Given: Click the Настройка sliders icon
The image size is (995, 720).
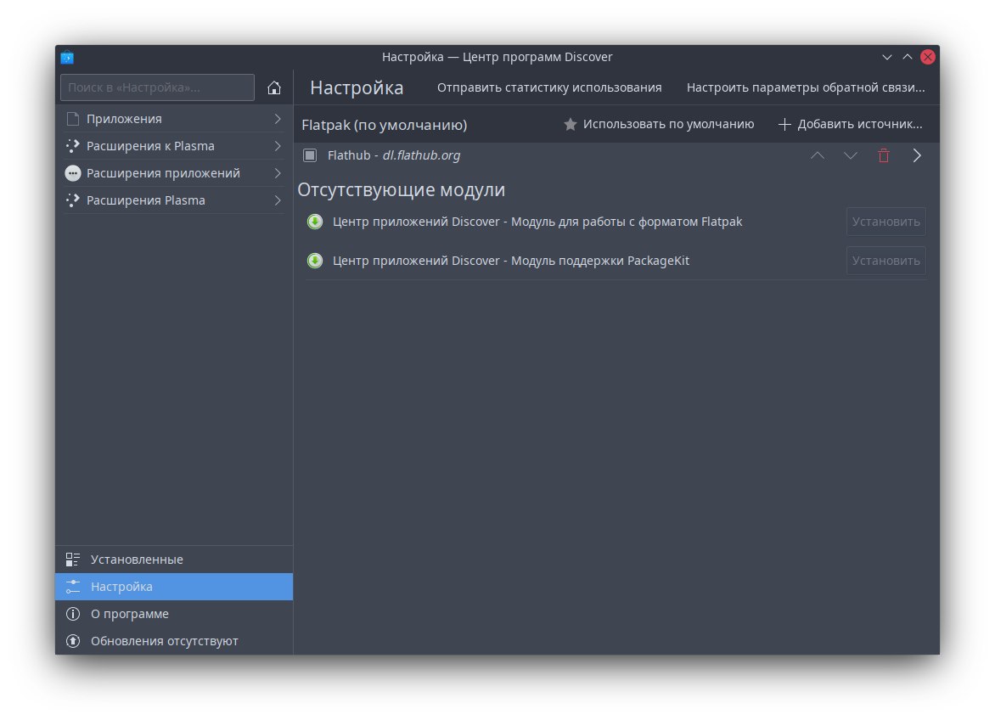Looking at the screenshot, I should coord(73,587).
